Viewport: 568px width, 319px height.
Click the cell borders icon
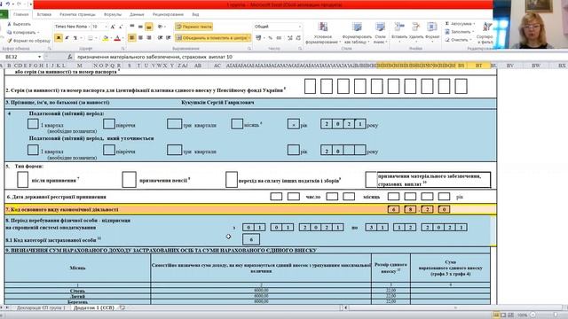point(91,37)
